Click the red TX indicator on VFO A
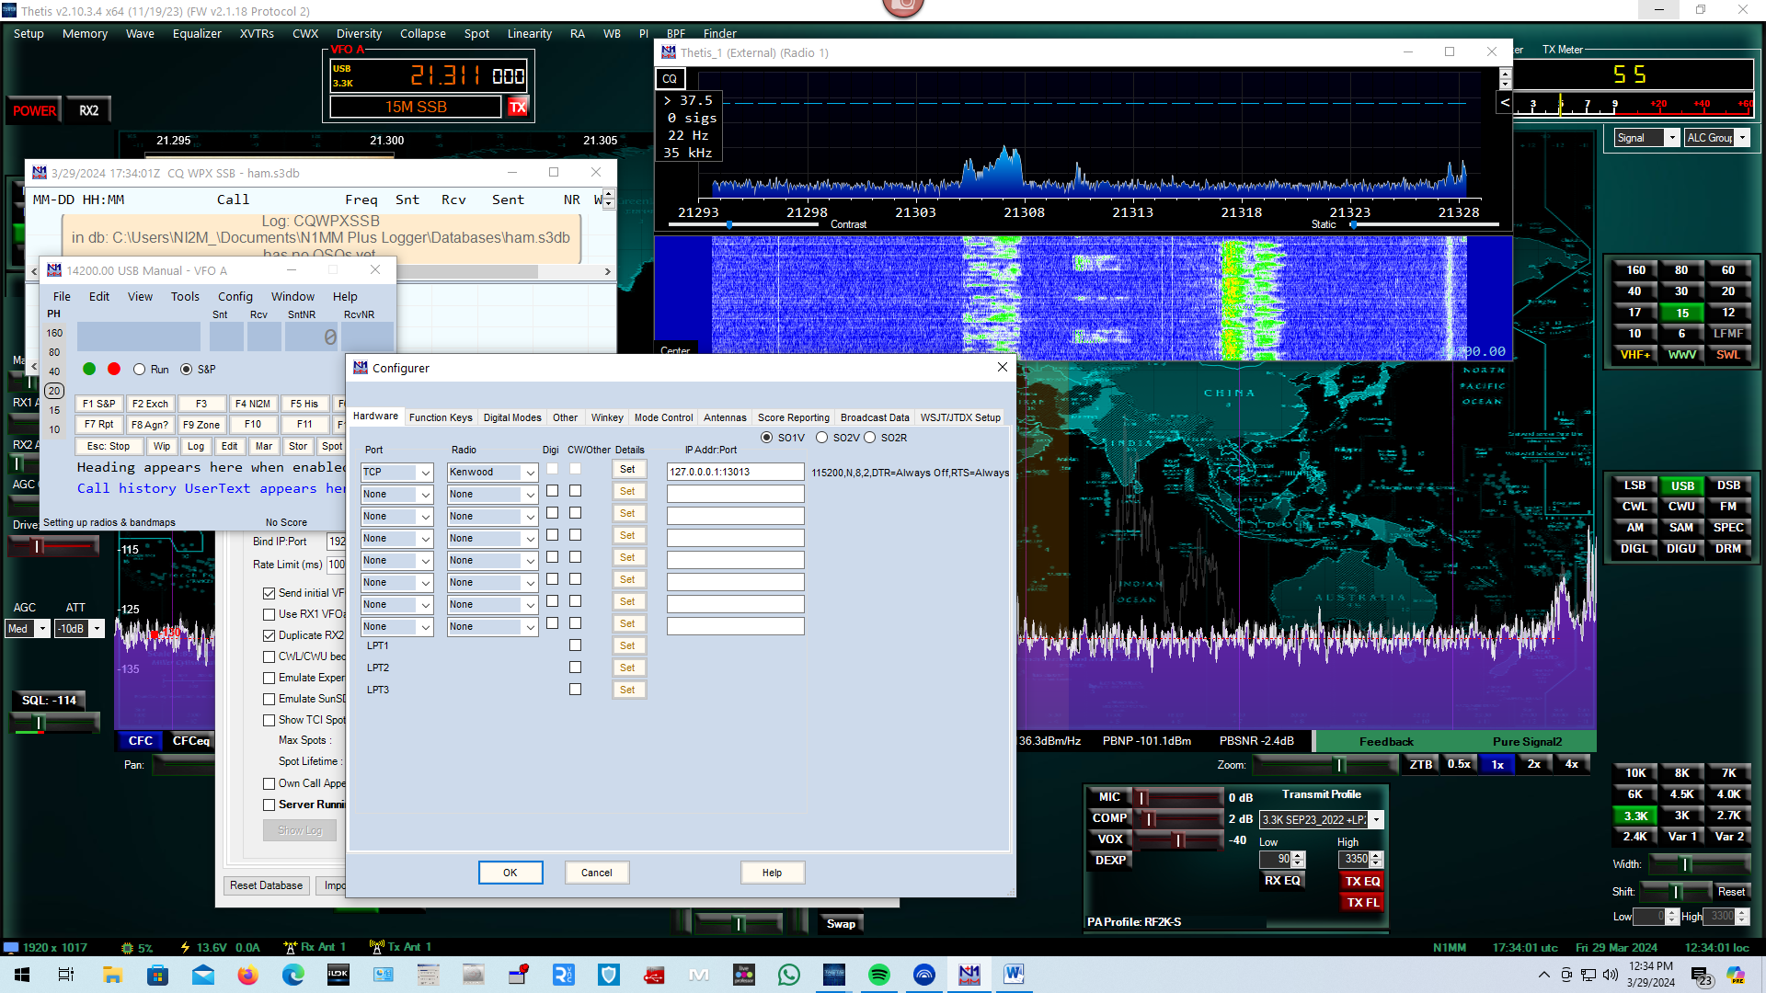Image resolution: width=1766 pixels, height=993 pixels. tap(518, 107)
